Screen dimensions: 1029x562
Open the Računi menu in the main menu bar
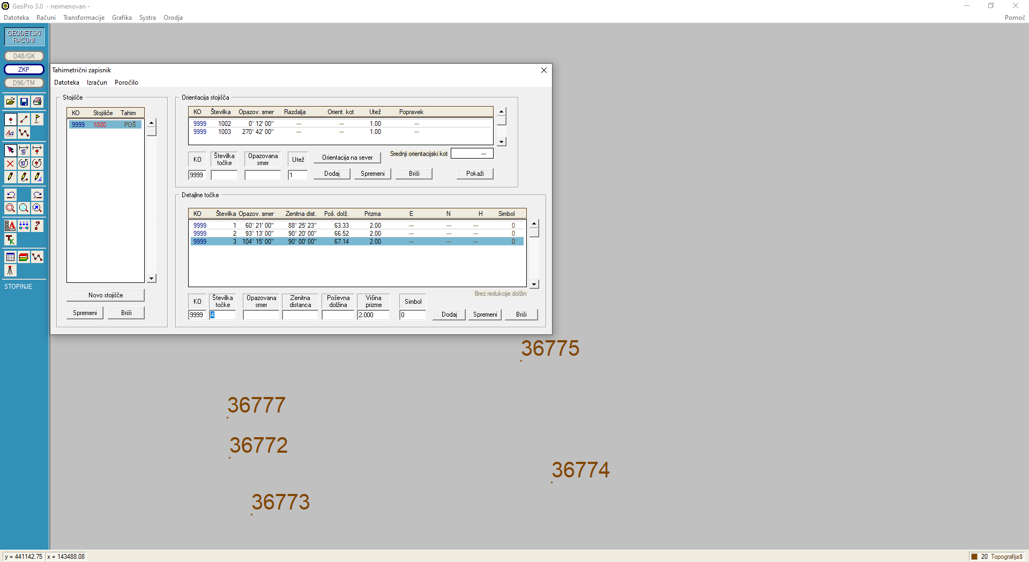point(46,18)
